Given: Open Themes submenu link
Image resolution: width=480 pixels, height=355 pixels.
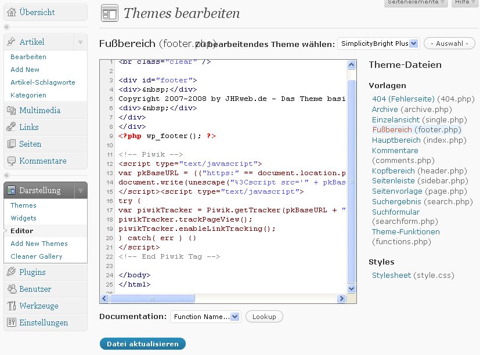Looking at the screenshot, I should tap(23, 205).
